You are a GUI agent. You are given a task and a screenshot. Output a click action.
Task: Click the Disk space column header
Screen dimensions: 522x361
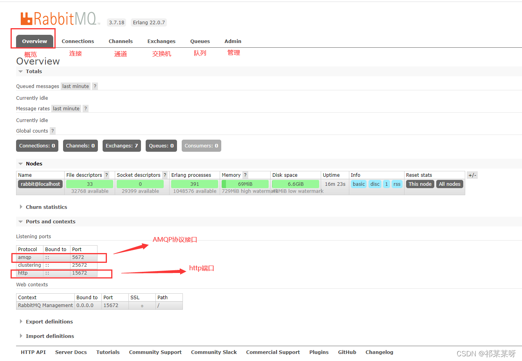(x=296, y=175)
